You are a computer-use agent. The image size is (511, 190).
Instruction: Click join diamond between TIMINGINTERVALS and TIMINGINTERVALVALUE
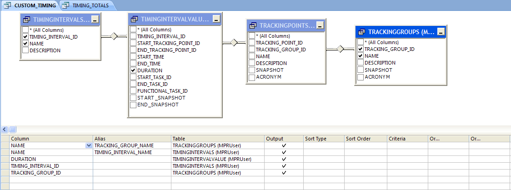coord(114,36)
